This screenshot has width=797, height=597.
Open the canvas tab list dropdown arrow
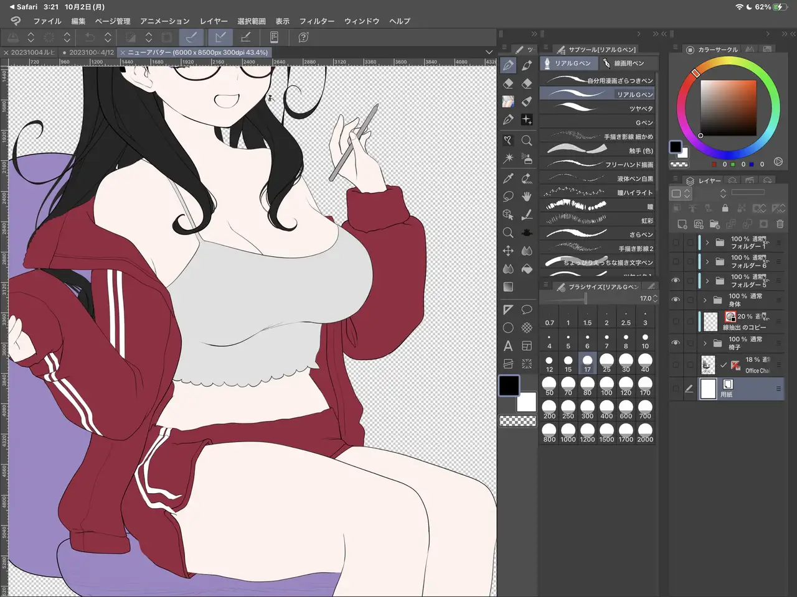coord(489,52)
